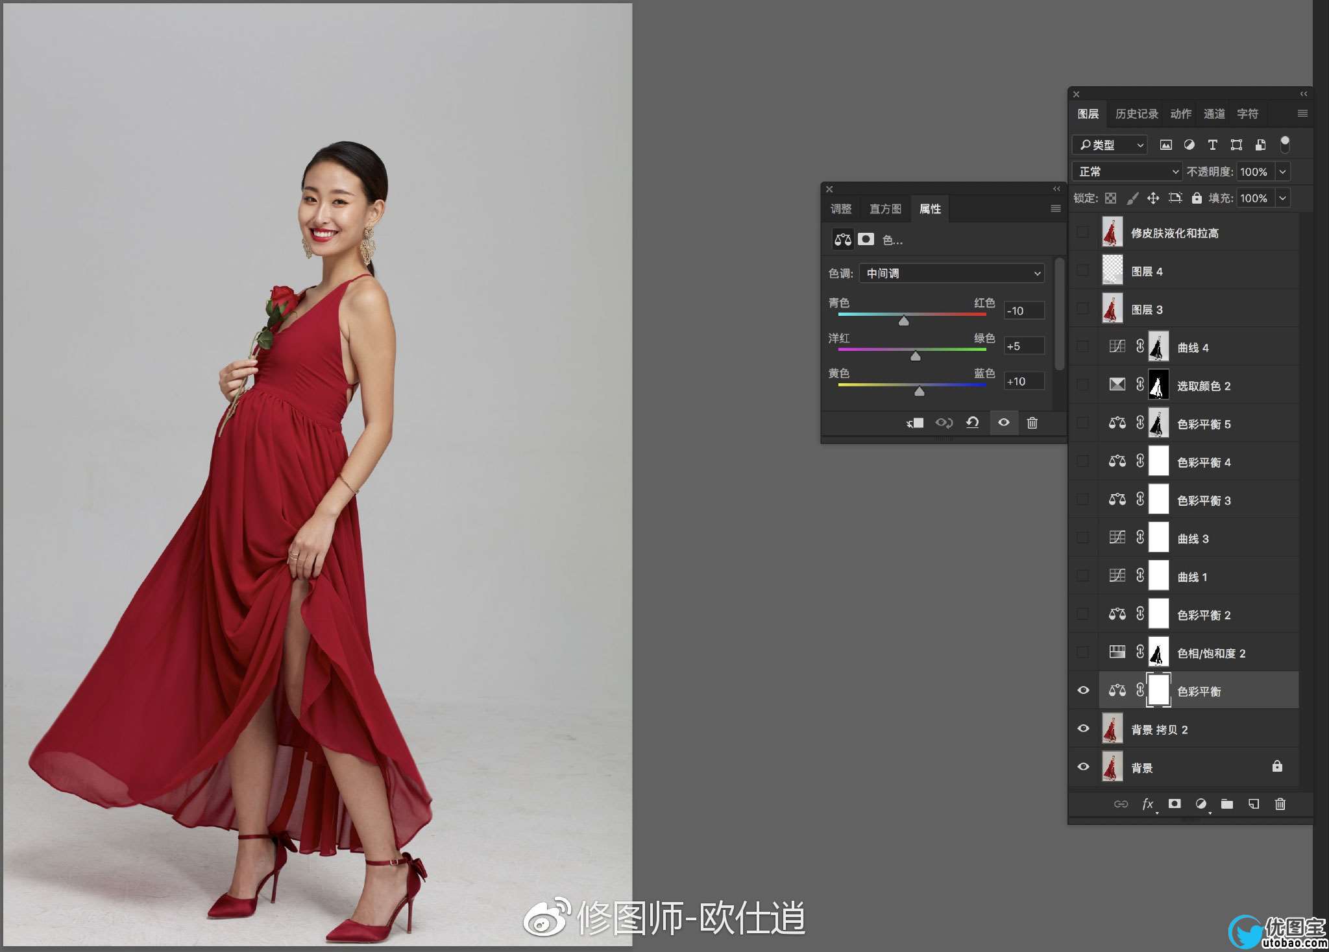The width and height of the screenshot is (1329, 952).
Task: Create new adjustment layer icon
Action: [1201, 804]
